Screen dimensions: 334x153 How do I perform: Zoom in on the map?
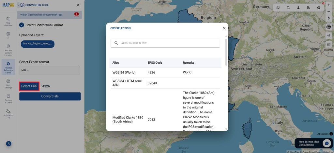[328, 5]
